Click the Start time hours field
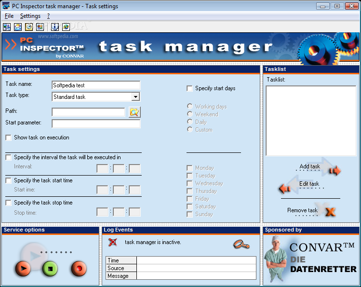The image size is (361, 287). tap(102, 190)
